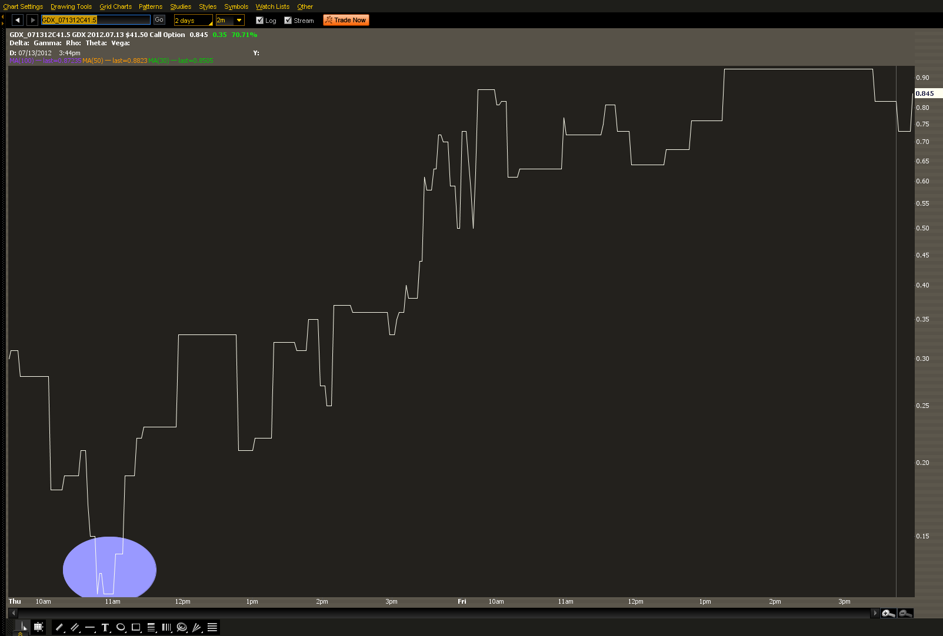The width and height of the screenshot is (943, 636).
Task: Toggle the Stream checkbox
Action: pyautogui.click(x=288, y=20)
